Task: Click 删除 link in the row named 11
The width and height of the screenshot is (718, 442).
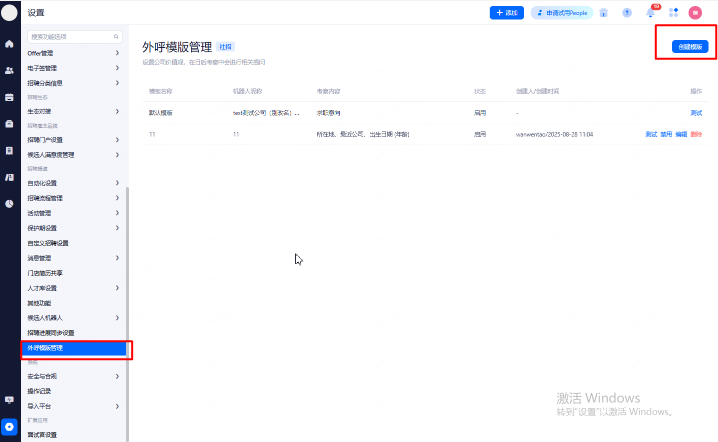Action: [x=696, y=134]
